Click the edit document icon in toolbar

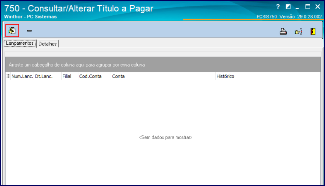pos(12,31)
